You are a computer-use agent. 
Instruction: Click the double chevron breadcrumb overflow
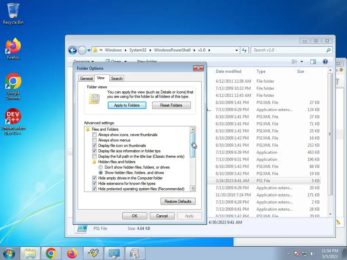click(x=101, y=50)
